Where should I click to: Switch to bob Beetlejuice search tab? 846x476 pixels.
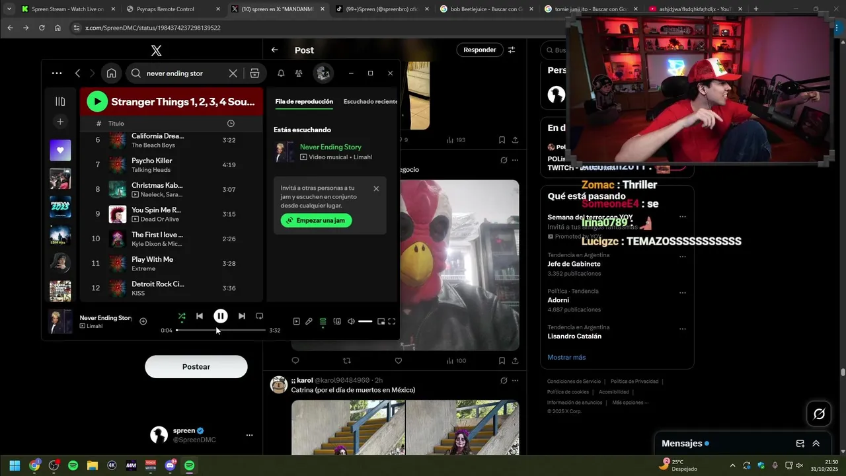click(488, 9)
